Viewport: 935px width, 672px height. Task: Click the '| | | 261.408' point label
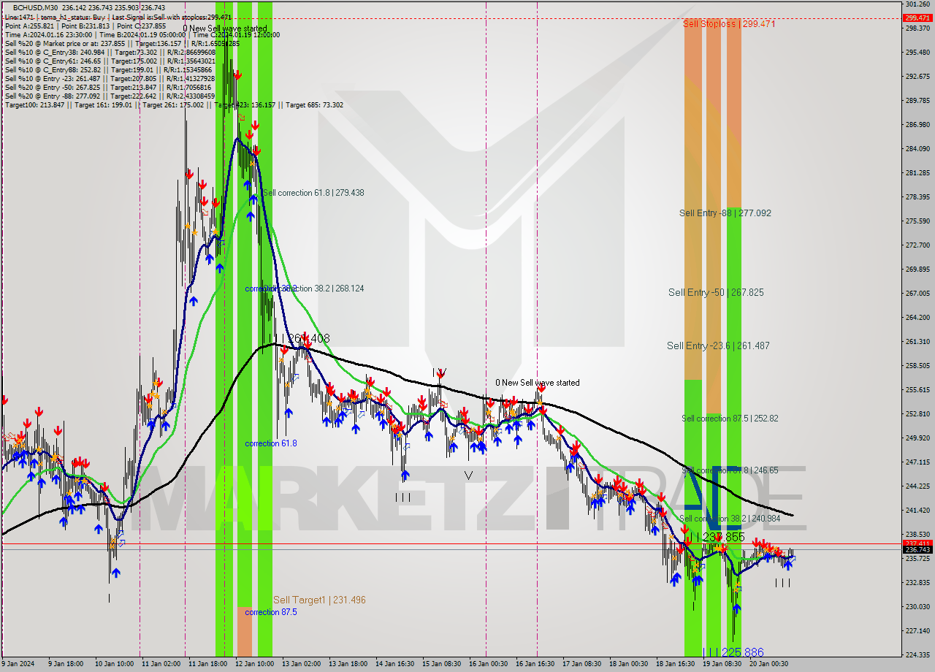pos(301,339)
